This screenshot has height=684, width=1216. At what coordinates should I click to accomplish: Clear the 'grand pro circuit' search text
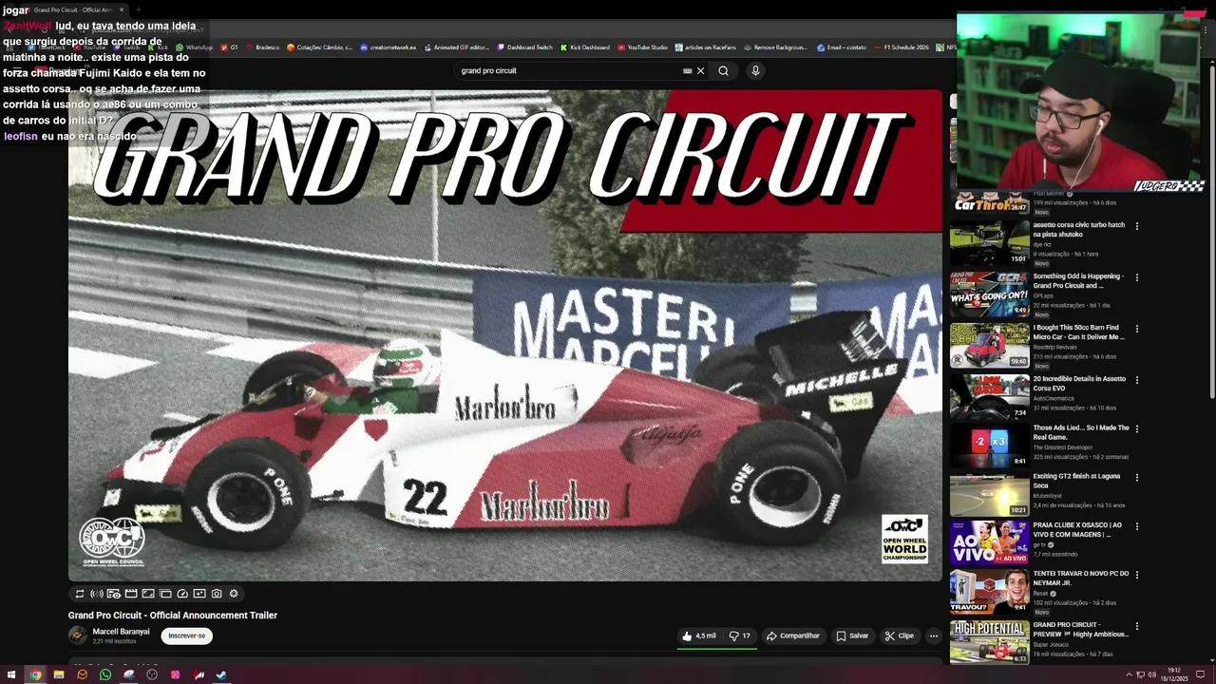pyautogui.click(x=701, y=70)
